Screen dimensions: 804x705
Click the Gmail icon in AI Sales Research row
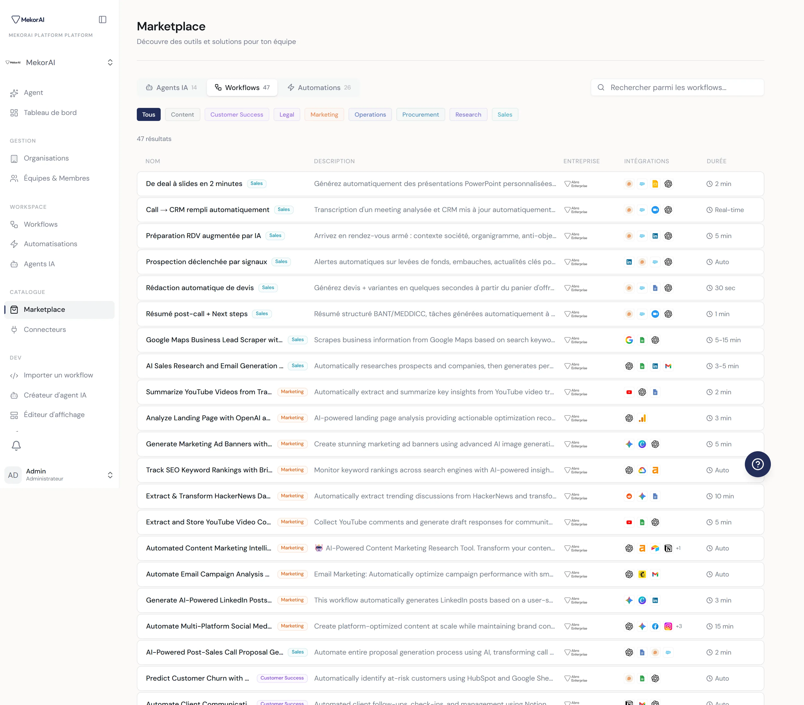(668, 366)
